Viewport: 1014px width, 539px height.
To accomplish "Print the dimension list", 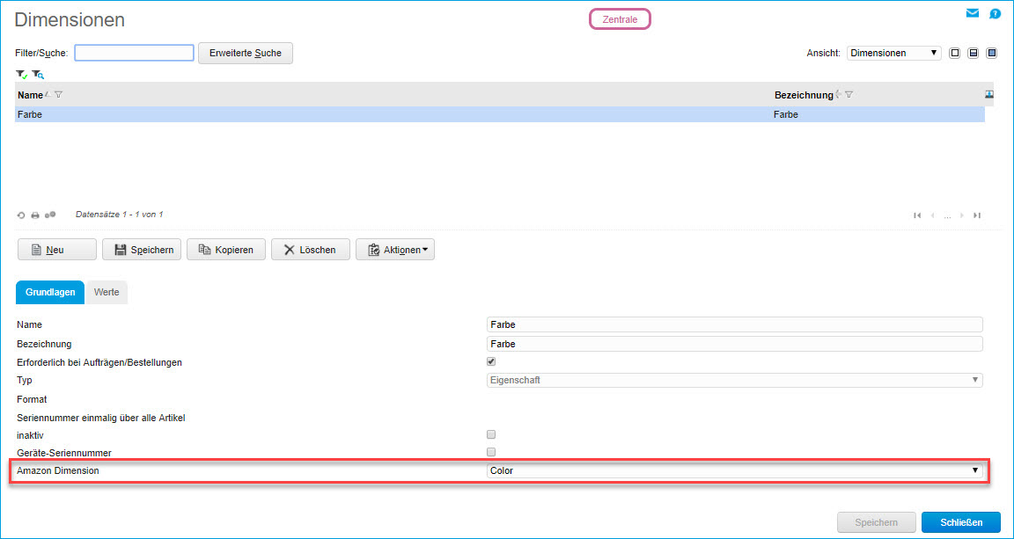I will 34,214.
